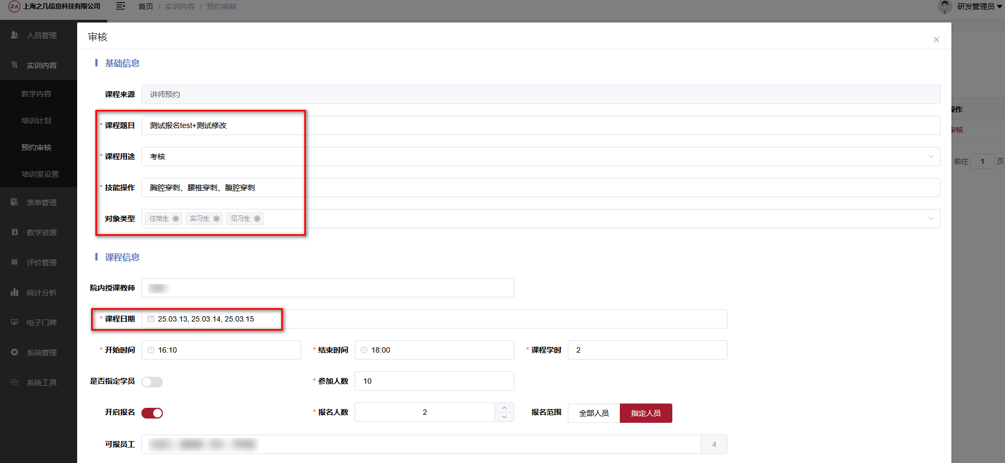Click the calendar icon in 课程日期
Viewport: 1005px width, 463px height.
(x=151, y=319)
